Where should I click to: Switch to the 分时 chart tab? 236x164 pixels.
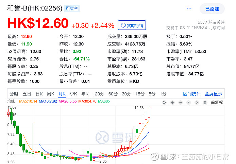click(x=14, y=94)
